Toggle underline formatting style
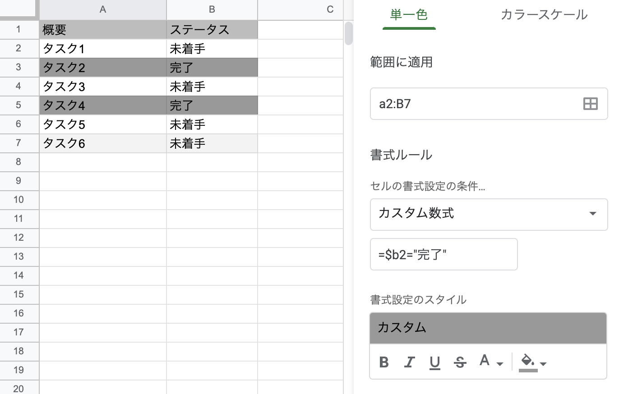The image size is (619, 394). click(435, 362)
